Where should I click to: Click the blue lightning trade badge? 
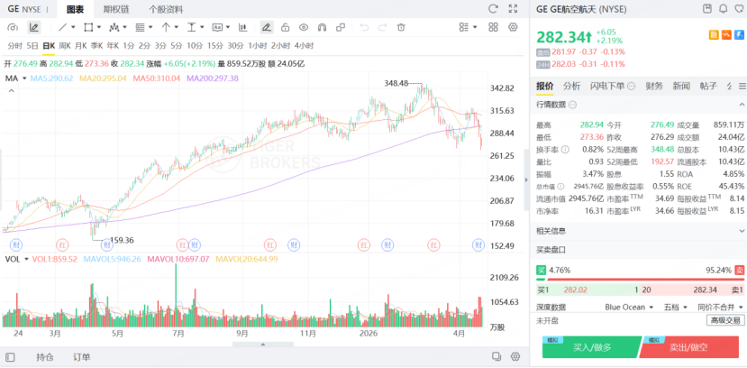[739, 34]
